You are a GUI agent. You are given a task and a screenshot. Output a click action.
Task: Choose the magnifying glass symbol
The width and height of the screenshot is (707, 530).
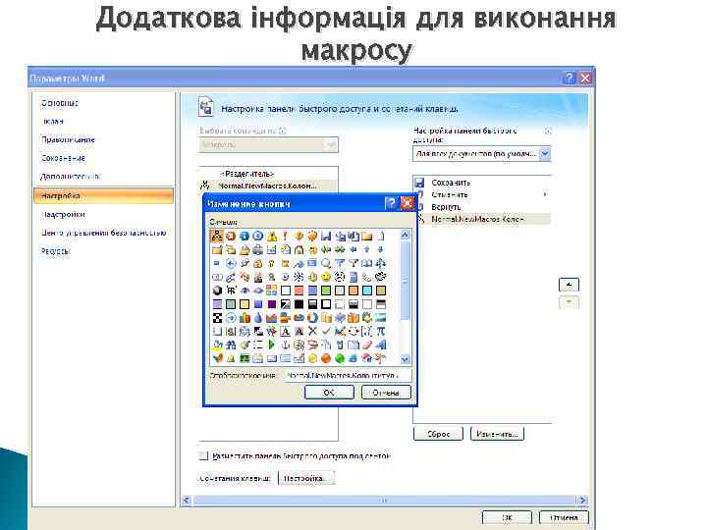326,263
